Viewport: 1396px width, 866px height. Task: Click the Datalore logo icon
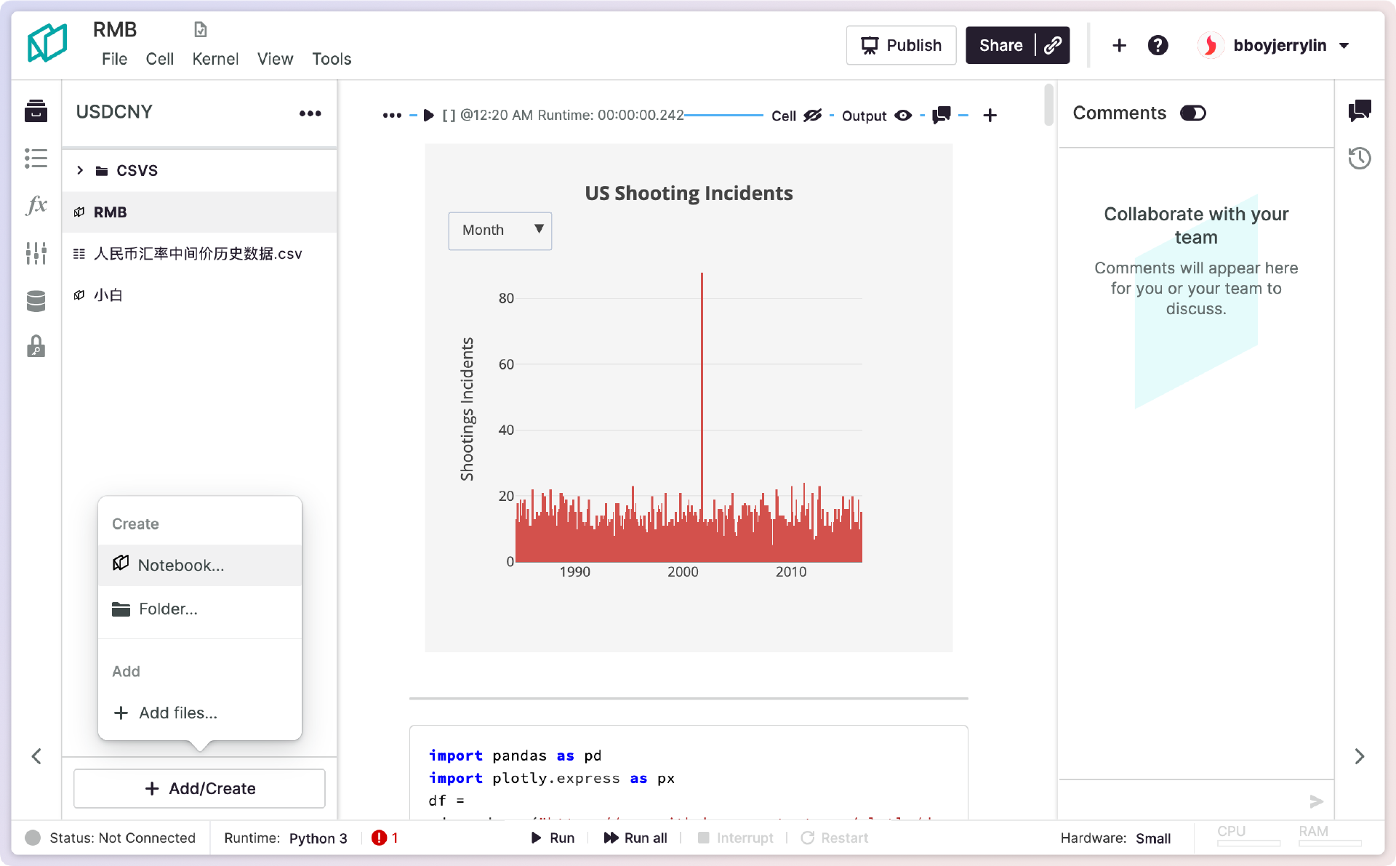47,43
